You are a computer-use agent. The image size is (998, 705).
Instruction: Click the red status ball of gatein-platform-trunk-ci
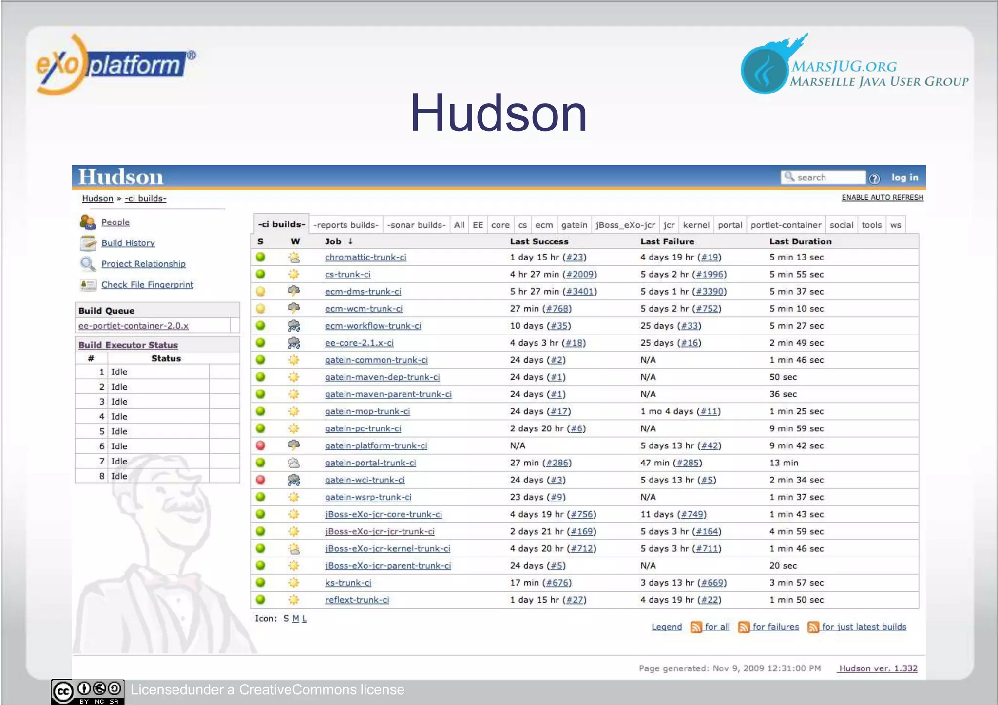pos(261,445)
